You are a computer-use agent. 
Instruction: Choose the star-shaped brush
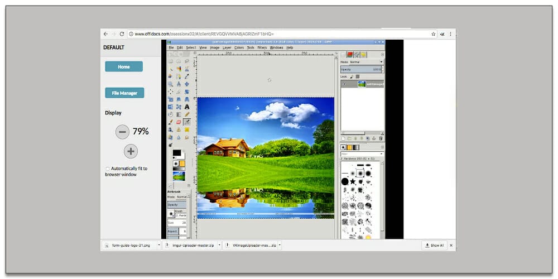click(353, 181)
